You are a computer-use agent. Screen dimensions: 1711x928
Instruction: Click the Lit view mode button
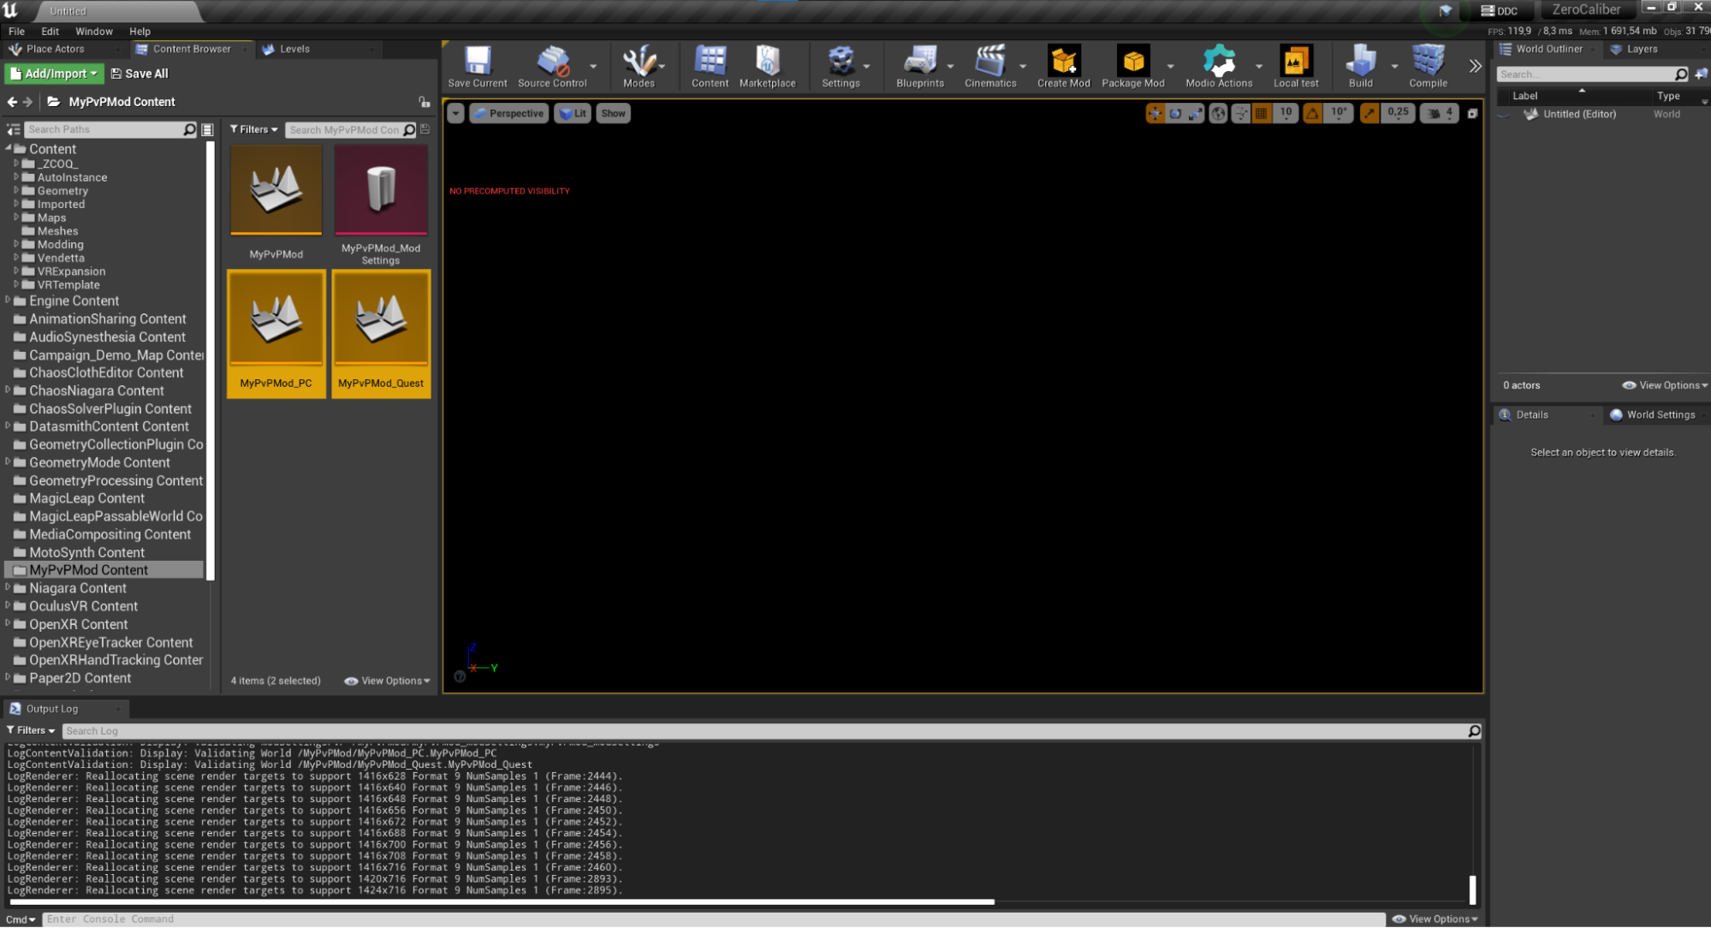click(x=573, y=113)
